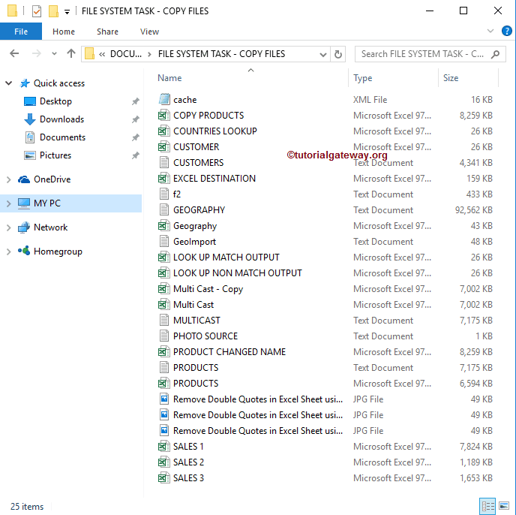Image resolution: width=516 pixels, height=515 pixels.
Task: Collapse the Quick access tree node
Action: [x=9, y=83]
